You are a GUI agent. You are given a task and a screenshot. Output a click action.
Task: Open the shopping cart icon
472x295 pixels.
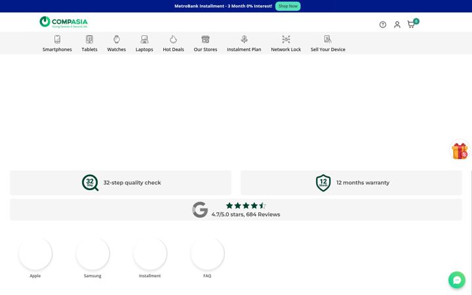411,25
